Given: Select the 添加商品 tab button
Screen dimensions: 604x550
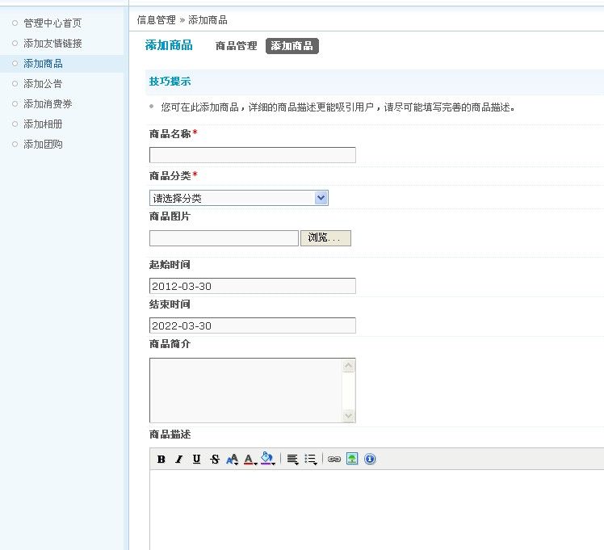Looking at the screenshot, I should 292,46.
